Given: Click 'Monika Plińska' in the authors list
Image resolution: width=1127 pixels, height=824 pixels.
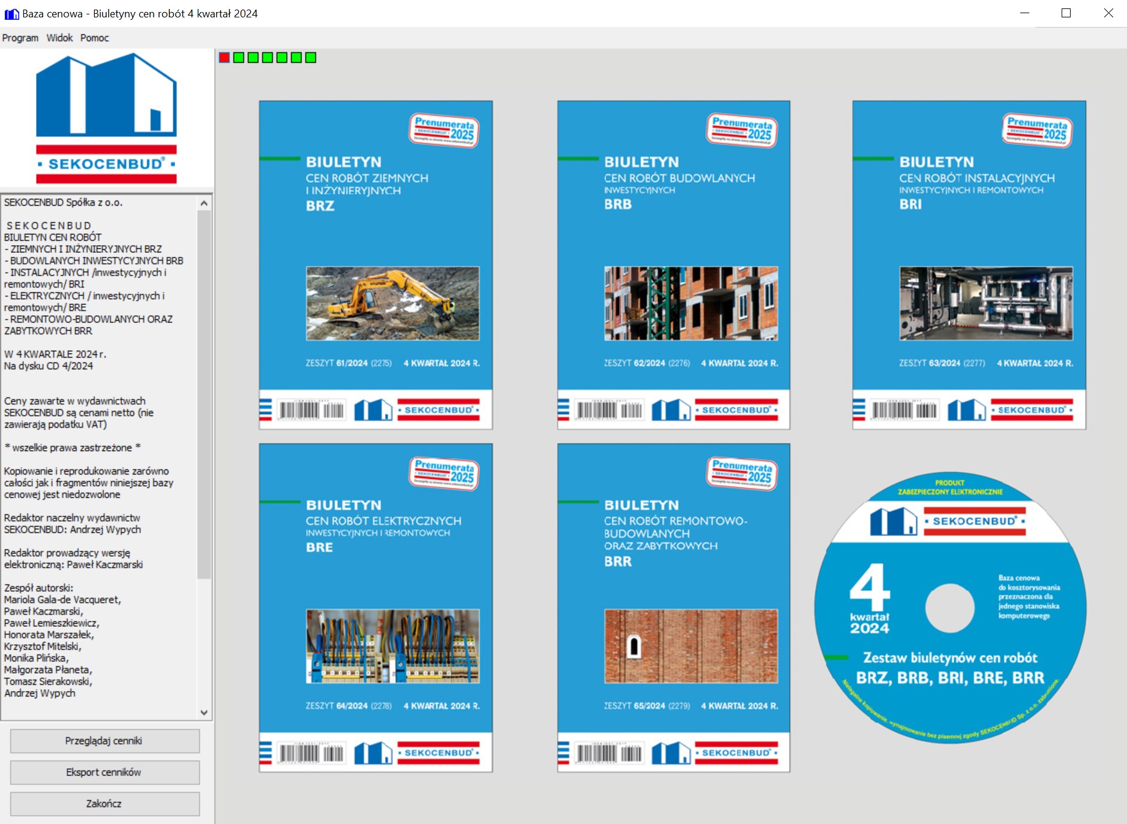Looking at the screenshot, I should (36, 658).
